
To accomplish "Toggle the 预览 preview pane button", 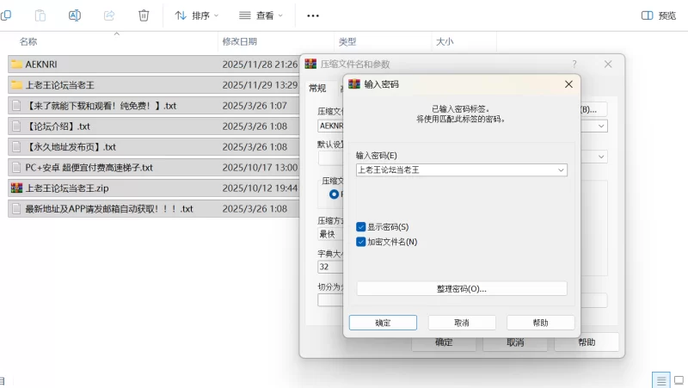I will point(659,15).
